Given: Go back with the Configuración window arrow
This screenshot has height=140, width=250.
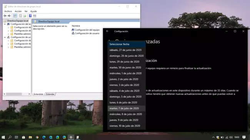Looking at the screenshot, I should 107,31.
